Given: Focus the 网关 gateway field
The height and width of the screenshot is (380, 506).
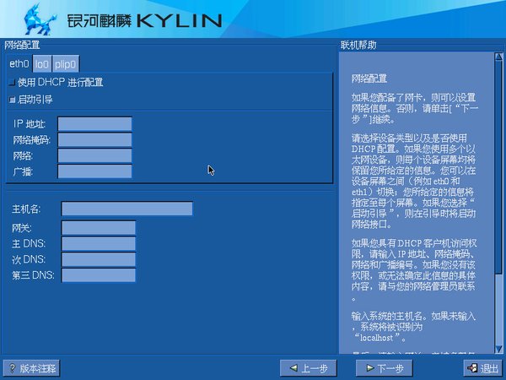Looking at the screenshot, I should pos(99,228).
